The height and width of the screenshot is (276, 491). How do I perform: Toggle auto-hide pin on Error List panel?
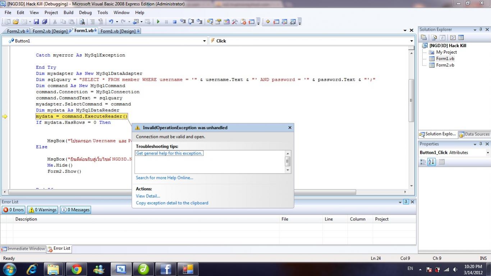(406, 202)
